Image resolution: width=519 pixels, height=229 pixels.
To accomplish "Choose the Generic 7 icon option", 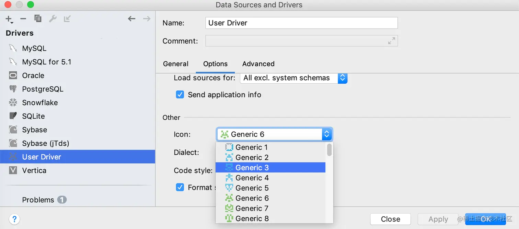I will (252, 208).
